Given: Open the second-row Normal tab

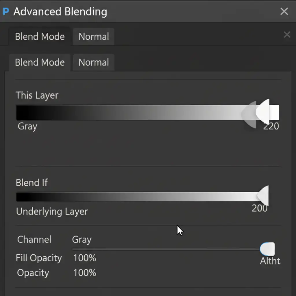Looking at the screenshot, I should [94, 62].
